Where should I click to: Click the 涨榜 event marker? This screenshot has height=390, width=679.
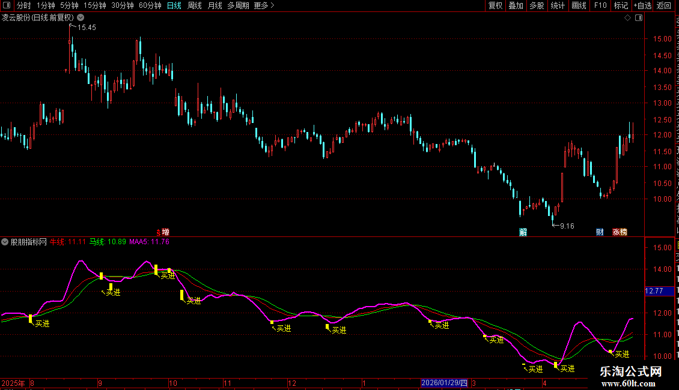coord(620,232)
